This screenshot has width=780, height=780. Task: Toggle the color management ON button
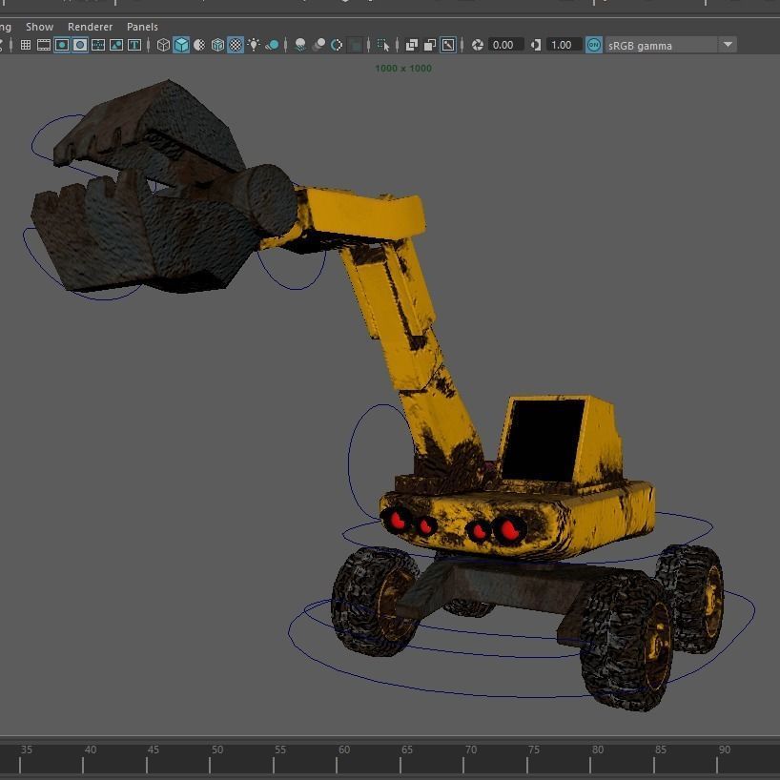[x=593, y=45]
